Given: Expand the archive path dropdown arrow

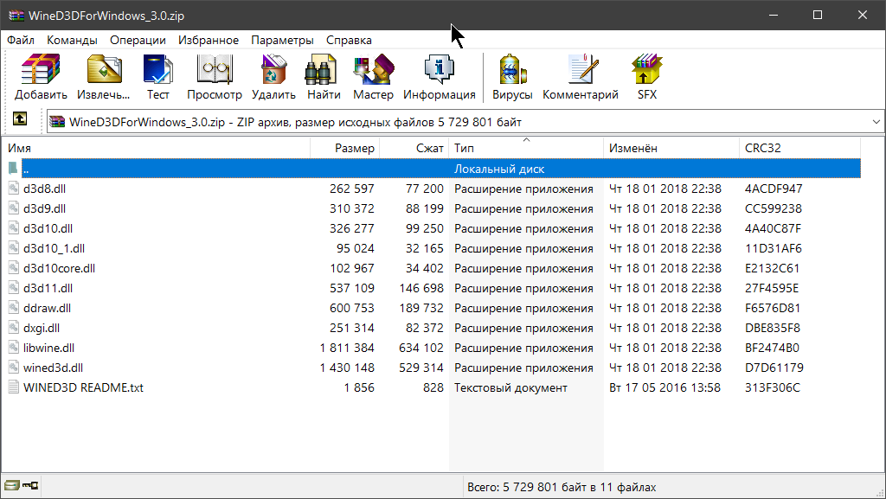Looking at the screenshot, I should 876,122.
